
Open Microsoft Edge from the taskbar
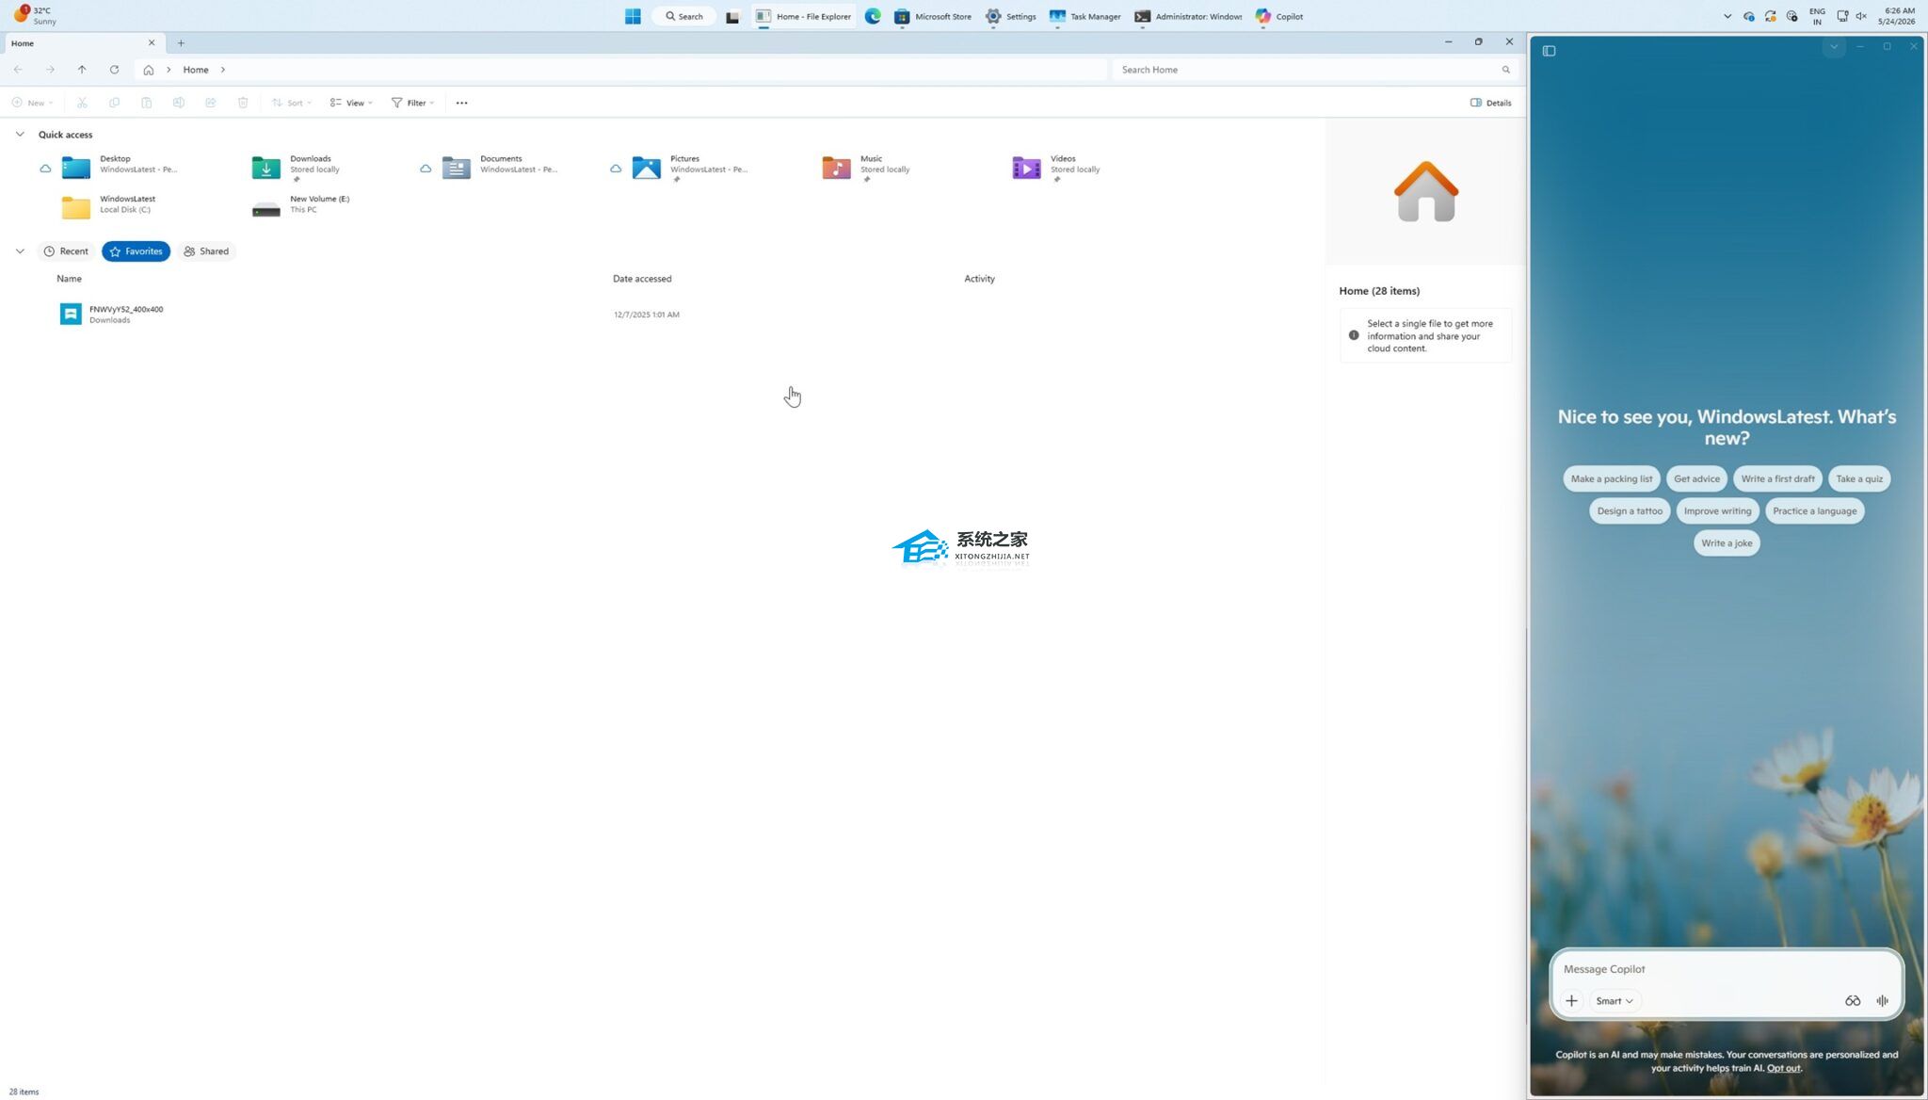873,16
